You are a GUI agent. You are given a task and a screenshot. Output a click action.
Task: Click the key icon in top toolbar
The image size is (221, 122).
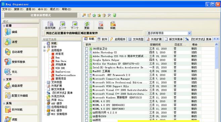click(x=84, y=15)
